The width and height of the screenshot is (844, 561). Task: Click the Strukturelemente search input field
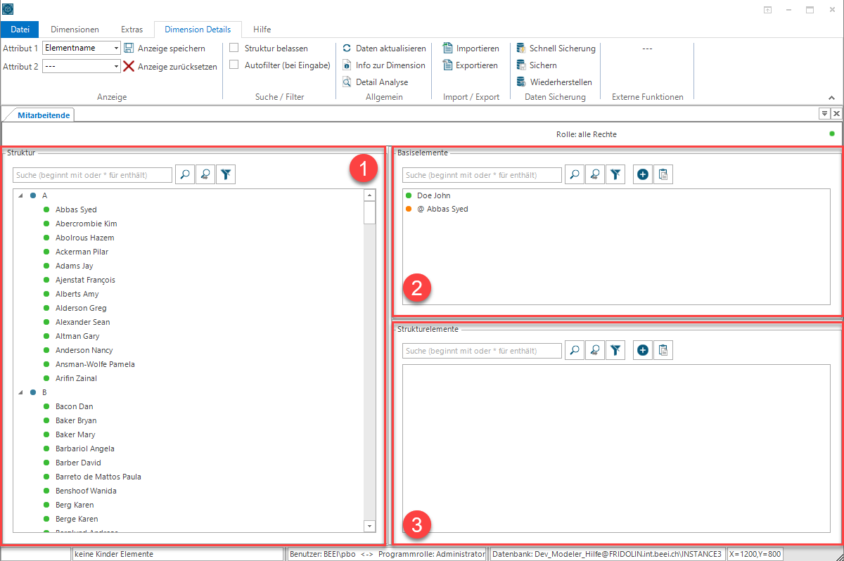(482, 350)
